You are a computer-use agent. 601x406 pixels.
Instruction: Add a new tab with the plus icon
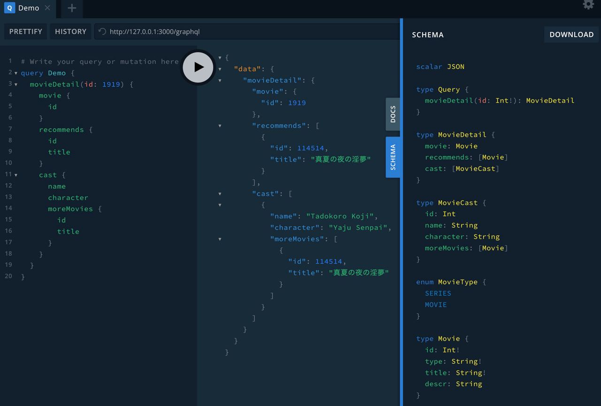(72, 8)
